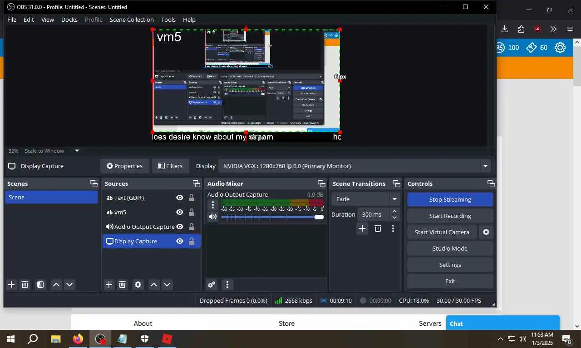
Task: Open the Docks menu
Action: [69, 19]
